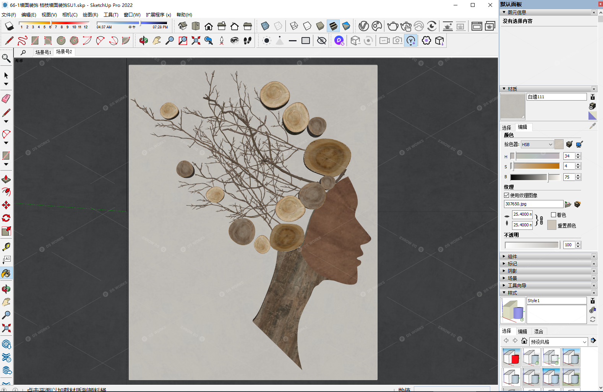Enable the 着色 colorize checkbox
Screen dimensions: 603x392
click(x=553, y=215)
